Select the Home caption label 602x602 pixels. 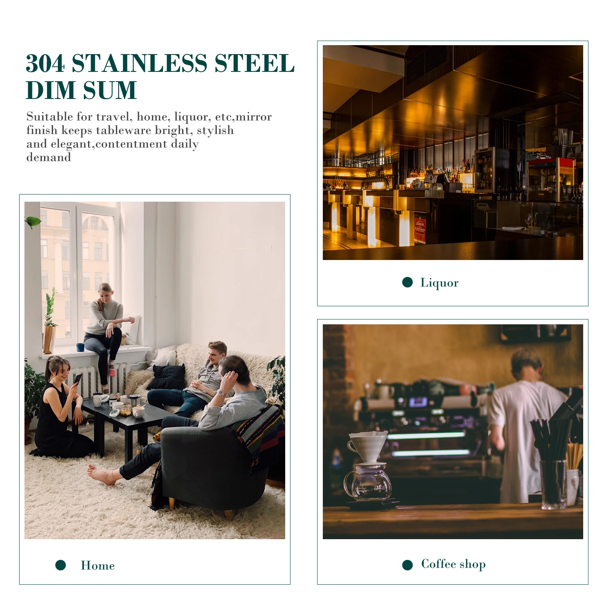pos(98,565)
